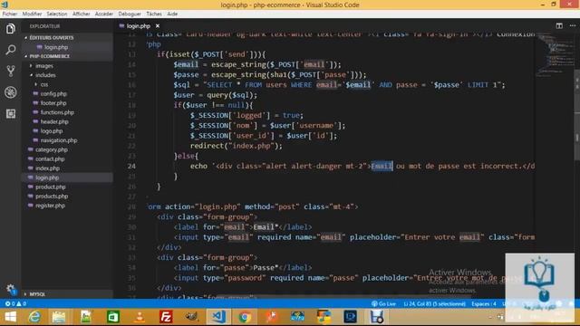Viewport: 580px width, 326px height.
Task: Open index.php in the explorer
Action: point(47,168)
